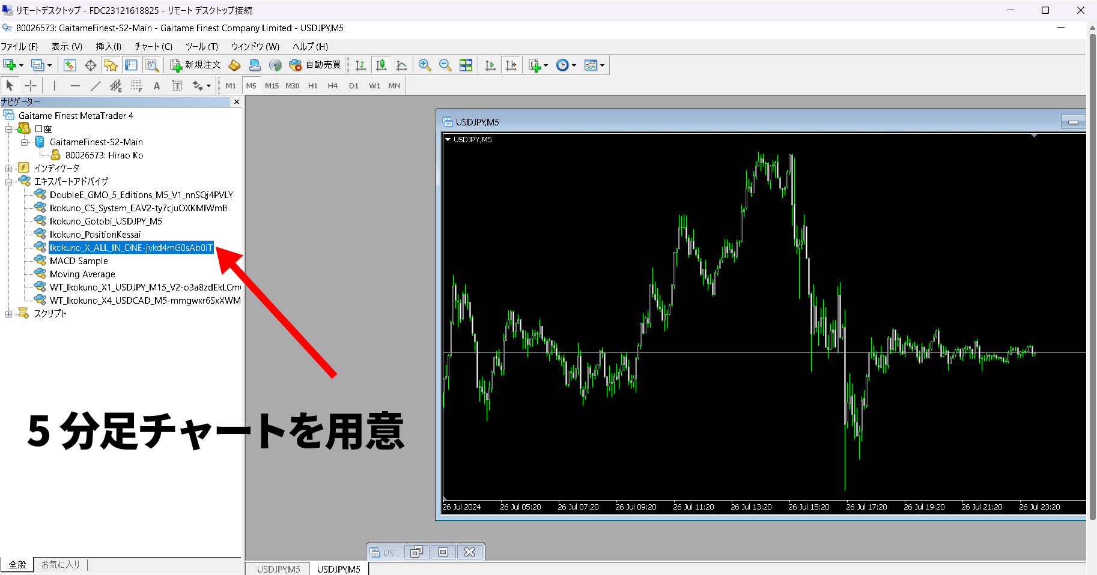
Task: Zoom in on the chart
Action: [x=425, y=65]
